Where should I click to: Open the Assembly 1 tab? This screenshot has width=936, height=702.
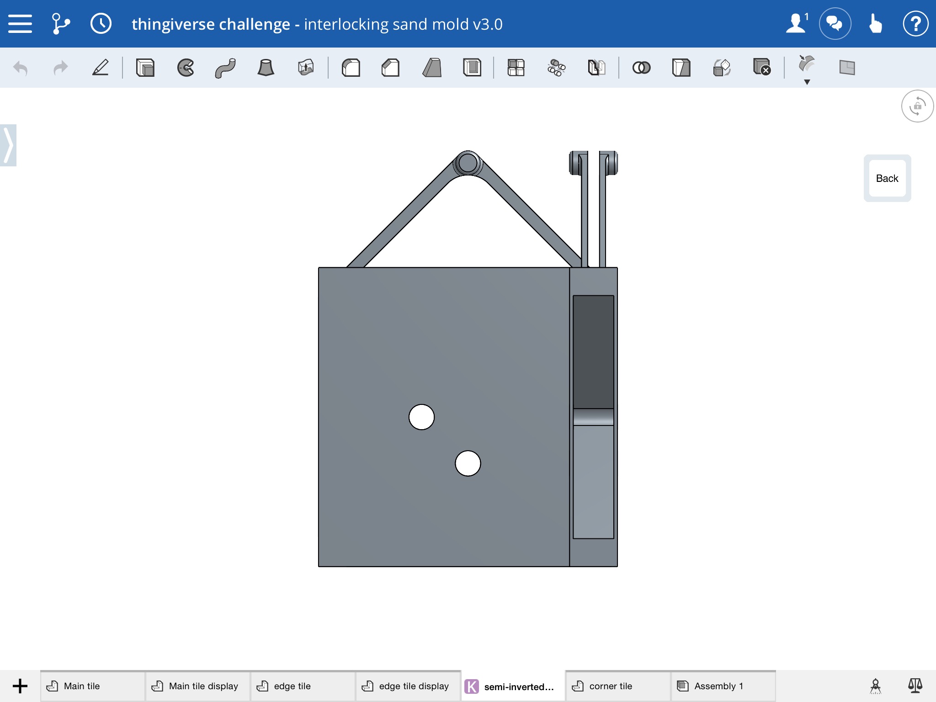click(x=723, y=686)
